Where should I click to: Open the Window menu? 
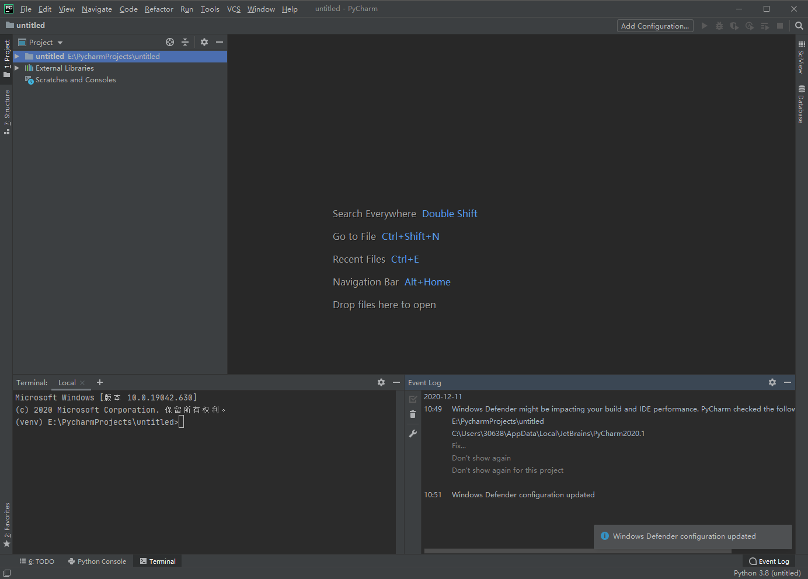pos(261,9)
